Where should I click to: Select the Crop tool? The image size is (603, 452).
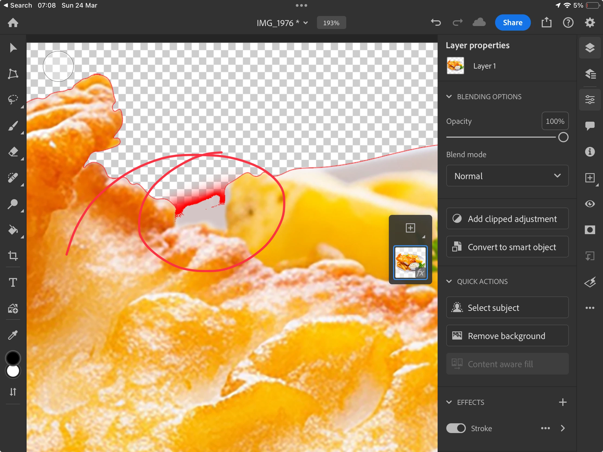pyautogui.click(x=13, y=256)
